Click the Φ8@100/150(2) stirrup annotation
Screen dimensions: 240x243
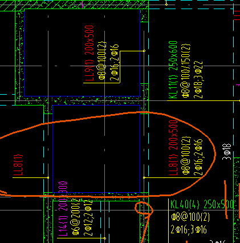[186, 71]
